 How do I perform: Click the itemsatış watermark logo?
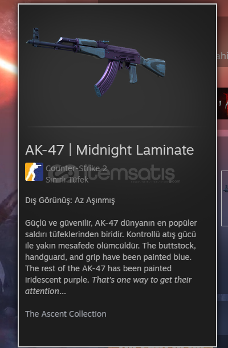pos(114,174)
